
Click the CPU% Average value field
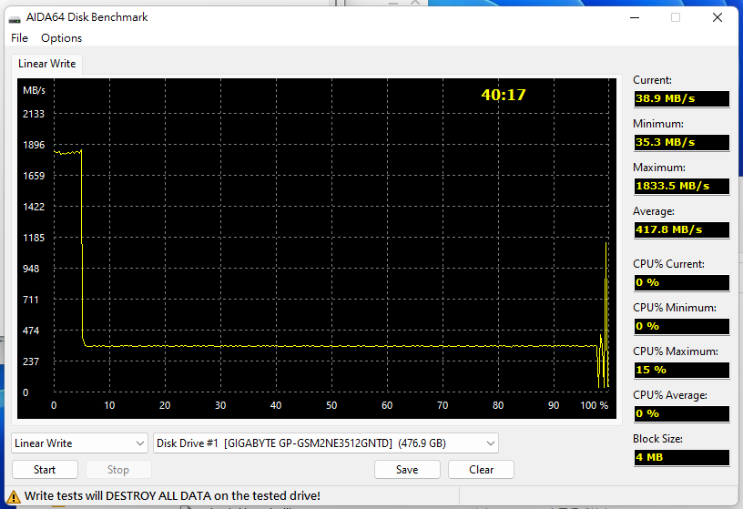click(x=681, y=413)
